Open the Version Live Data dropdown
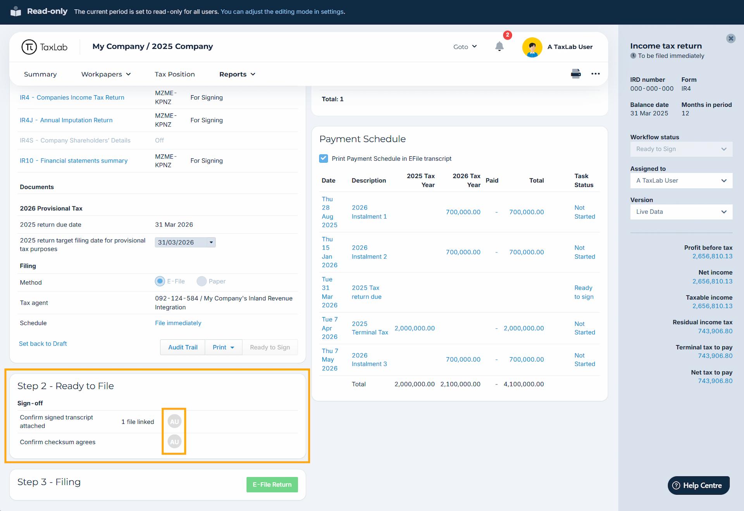 click(x=681, y=212)
